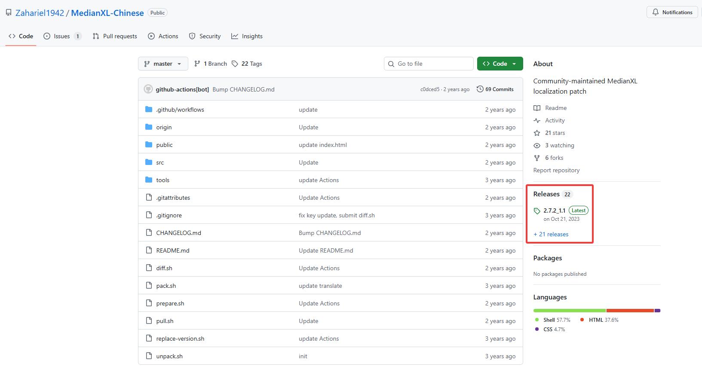Open the Report repository link
The image size is (702, 366).
556,170
